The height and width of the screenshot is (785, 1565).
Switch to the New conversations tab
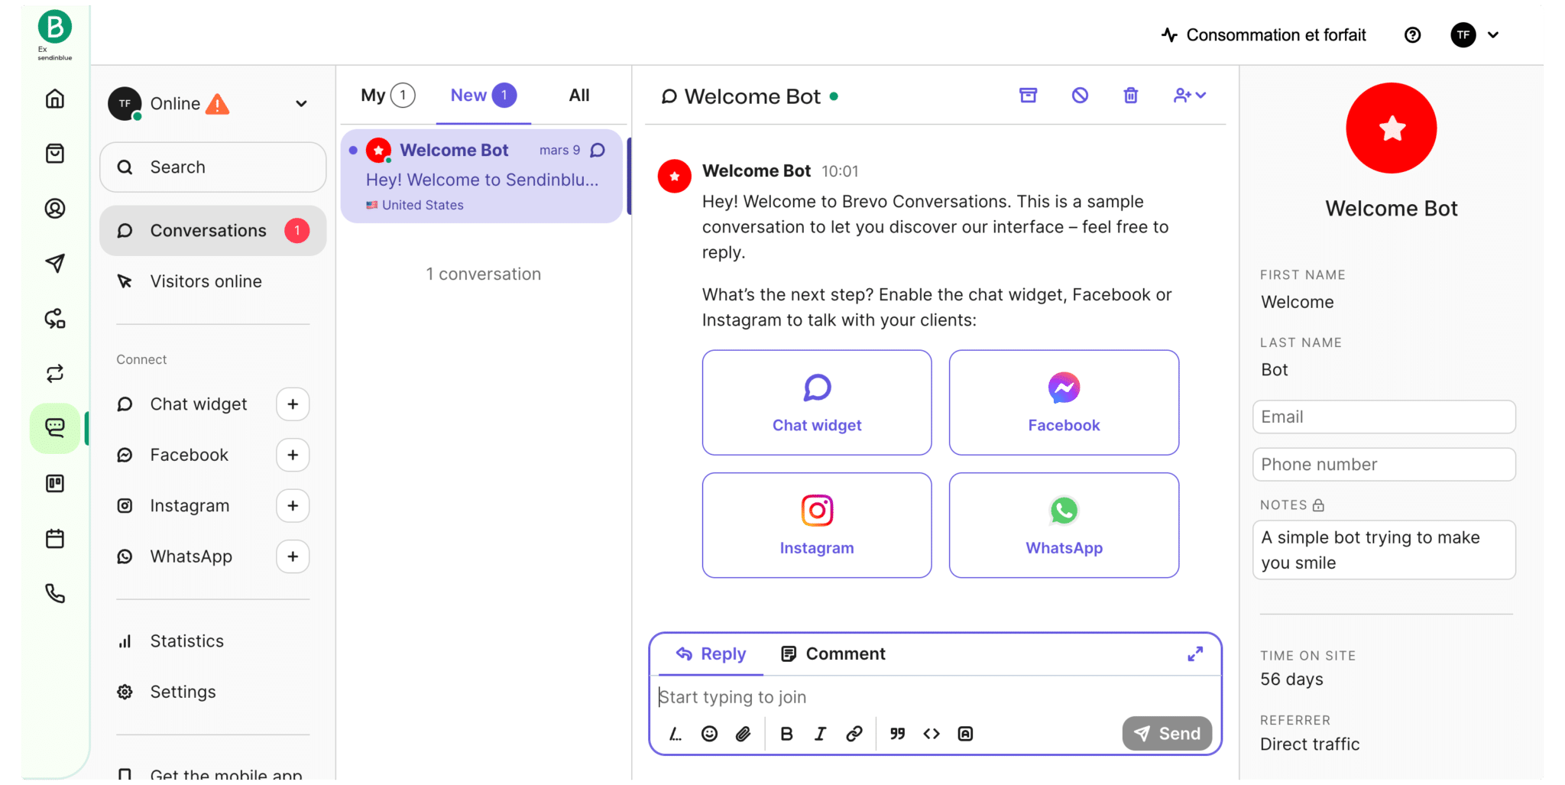[483, 96]
